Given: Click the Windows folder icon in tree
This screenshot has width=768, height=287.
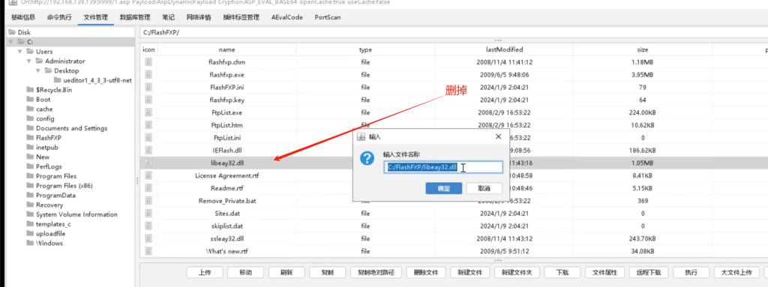Looking at the screenshot, I should pos(30,244).
